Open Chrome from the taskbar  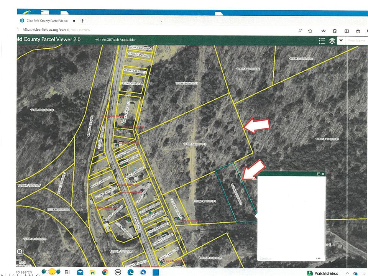tap(105, 272)
